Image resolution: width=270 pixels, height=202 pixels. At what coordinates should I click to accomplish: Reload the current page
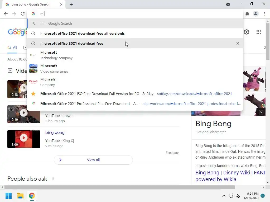(23, 14)
